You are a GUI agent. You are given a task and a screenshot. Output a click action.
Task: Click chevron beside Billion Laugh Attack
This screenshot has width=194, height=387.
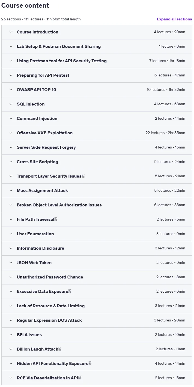click(11, 349)
